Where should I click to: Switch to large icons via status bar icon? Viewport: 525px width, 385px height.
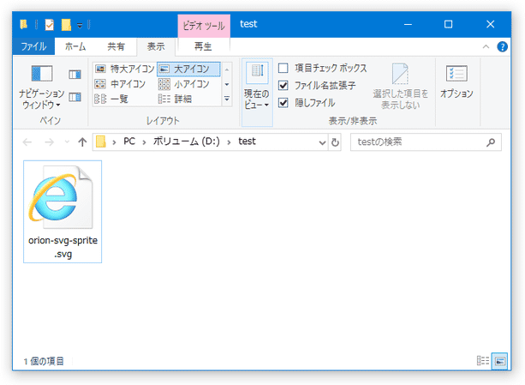pos(500,361)
